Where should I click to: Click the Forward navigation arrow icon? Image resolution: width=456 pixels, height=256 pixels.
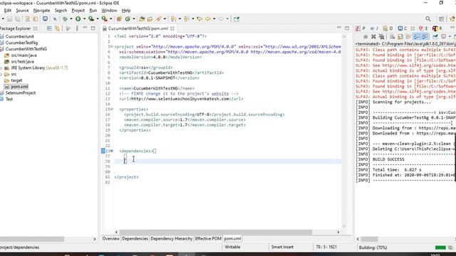(221, 19)
